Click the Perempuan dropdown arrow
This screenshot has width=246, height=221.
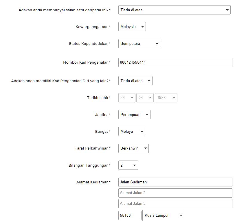(147, 115)
